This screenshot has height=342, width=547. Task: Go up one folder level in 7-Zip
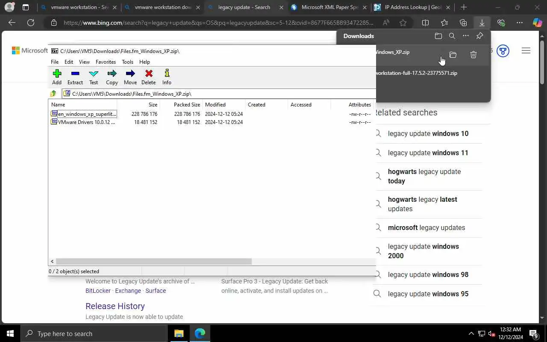click(53, 94)
